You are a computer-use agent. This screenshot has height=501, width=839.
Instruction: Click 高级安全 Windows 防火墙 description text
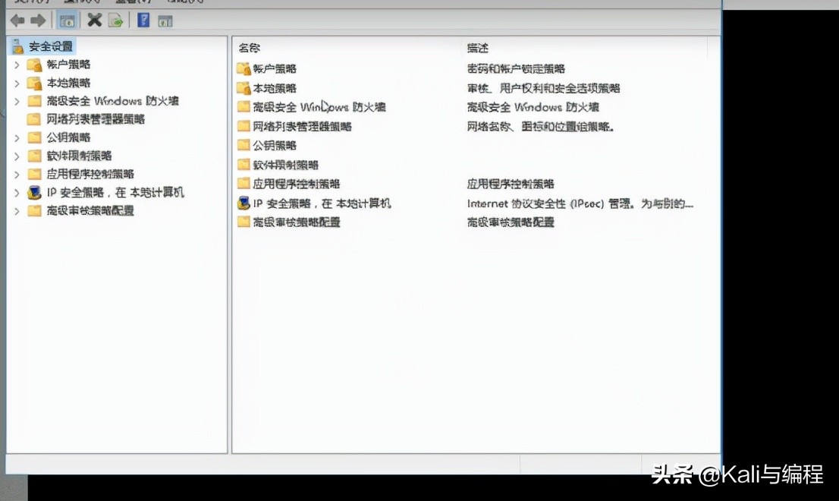click(x=533, y=107)
